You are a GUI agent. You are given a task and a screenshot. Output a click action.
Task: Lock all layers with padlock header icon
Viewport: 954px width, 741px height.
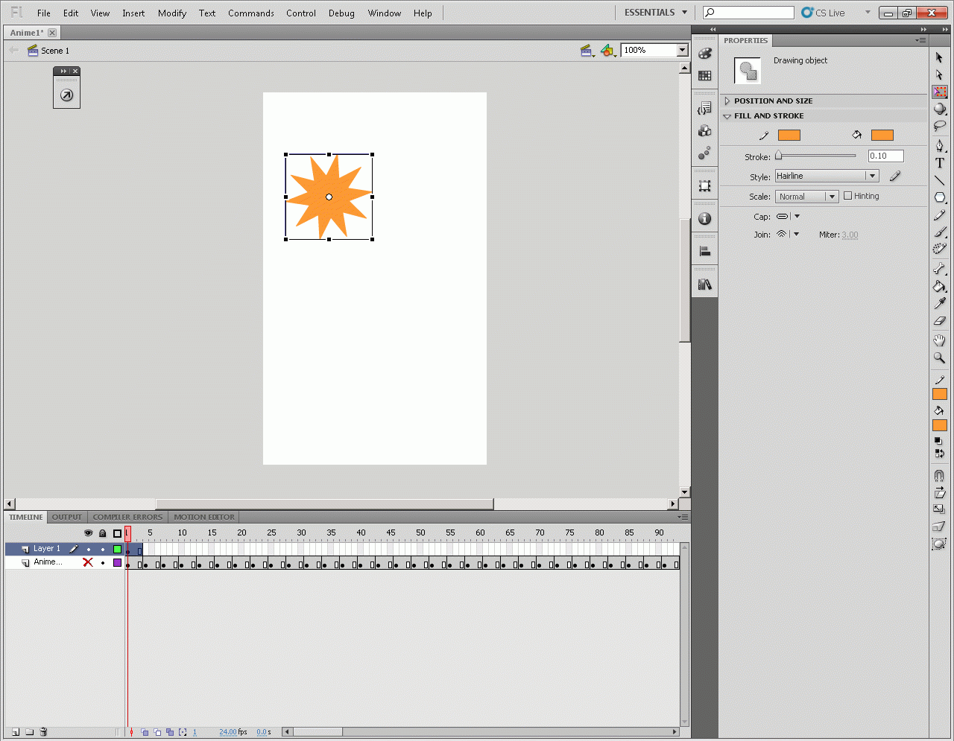[x=103, y=533]
